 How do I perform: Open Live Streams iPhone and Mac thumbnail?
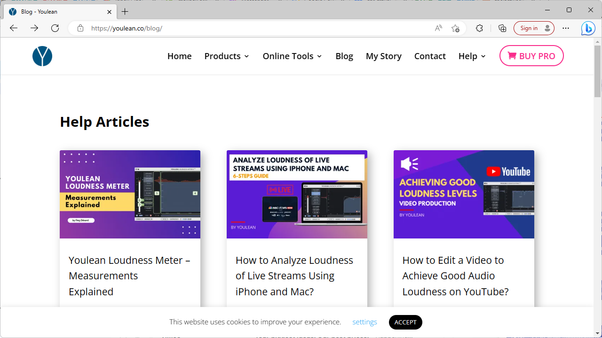pyautogui.click(x=297, y=194)
